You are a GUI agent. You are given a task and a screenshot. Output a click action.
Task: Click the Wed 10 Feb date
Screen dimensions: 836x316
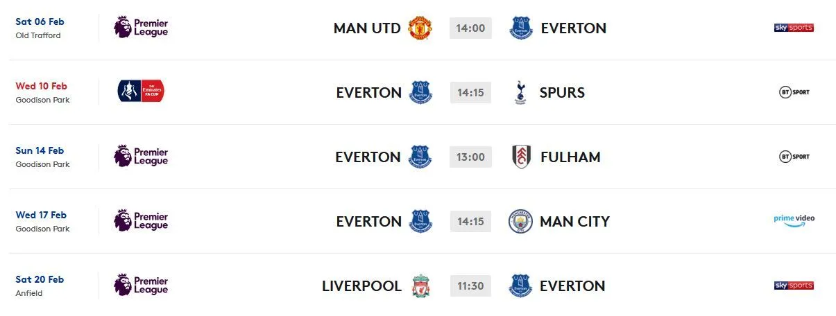[41, 86]
